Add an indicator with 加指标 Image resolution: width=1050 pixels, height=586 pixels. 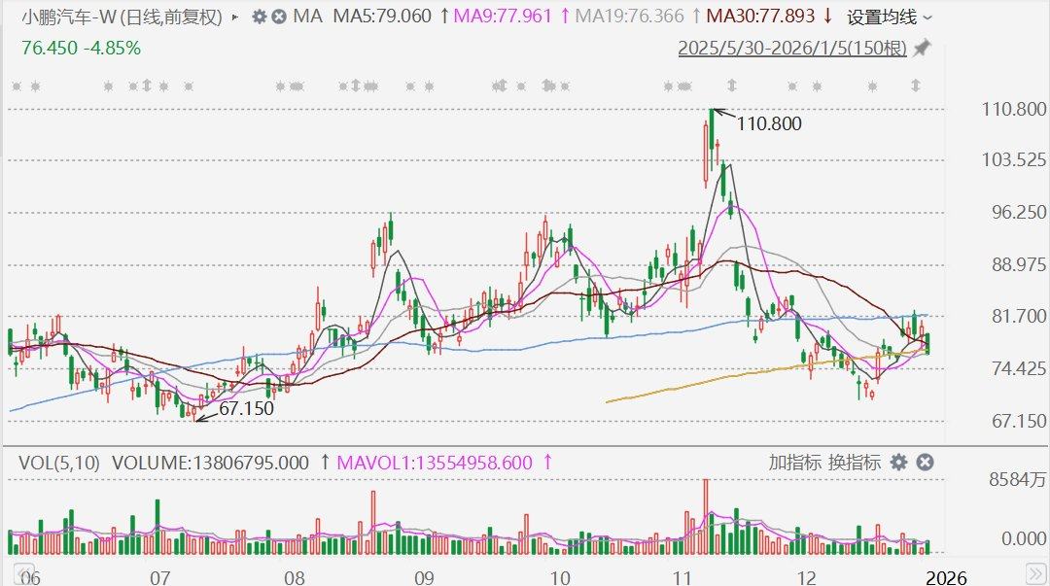point(797,464)
